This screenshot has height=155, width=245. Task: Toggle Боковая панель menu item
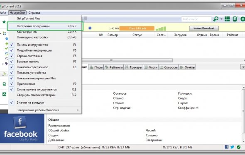click(x=45, y=62)
